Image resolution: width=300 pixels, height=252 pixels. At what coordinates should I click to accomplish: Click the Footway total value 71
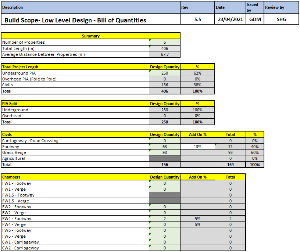point(230,147)
